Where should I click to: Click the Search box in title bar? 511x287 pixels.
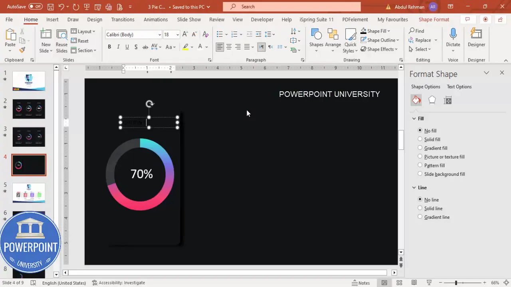click(x=292, y=7)
